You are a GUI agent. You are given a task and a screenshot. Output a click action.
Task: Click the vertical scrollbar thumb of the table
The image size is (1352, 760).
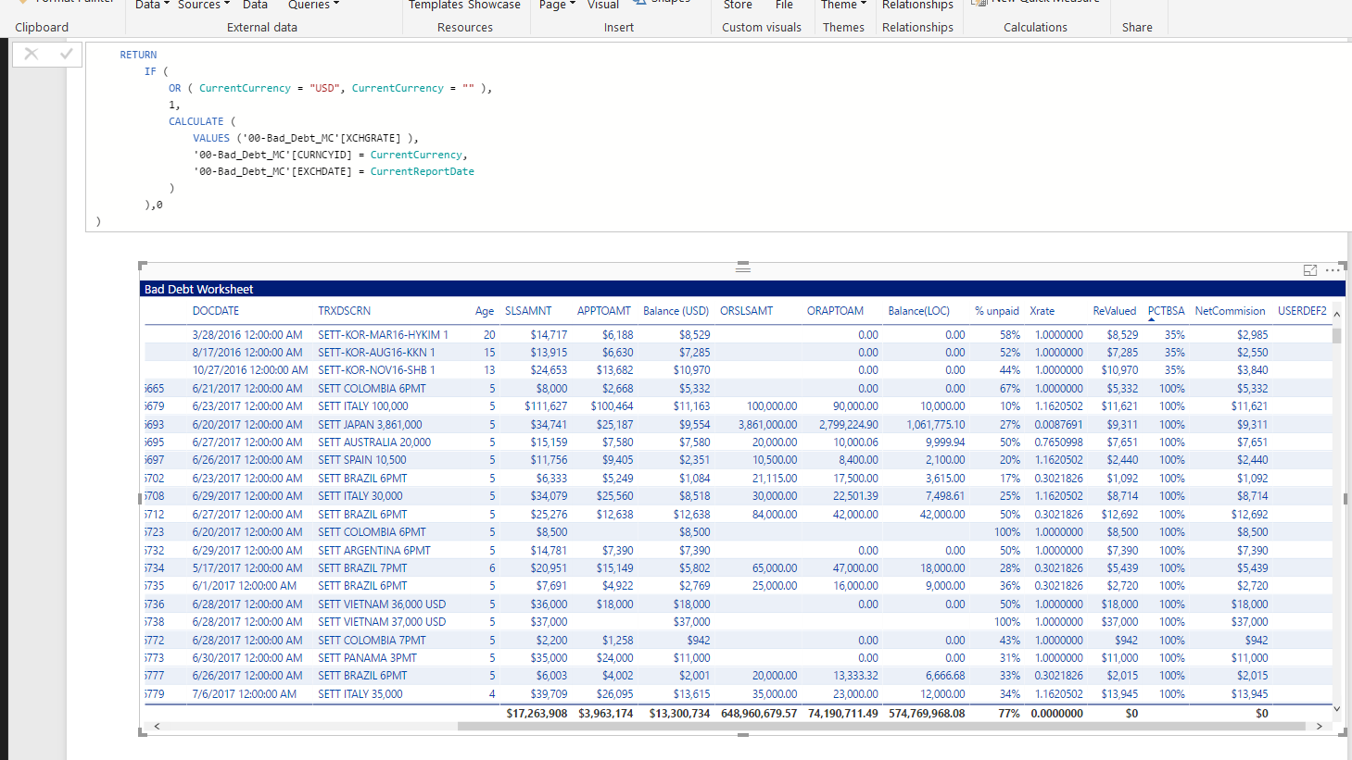click(x=1336, y=334)
